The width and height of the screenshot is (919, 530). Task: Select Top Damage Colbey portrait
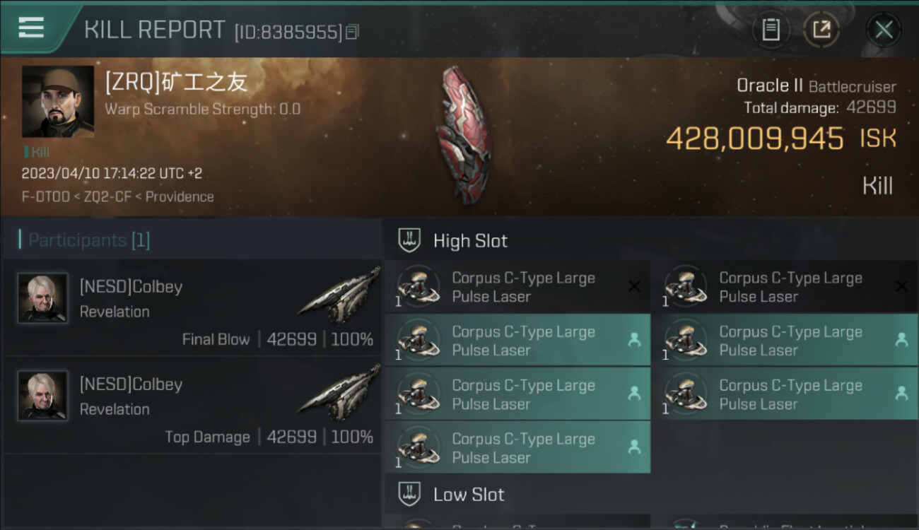tap(42, 396)
